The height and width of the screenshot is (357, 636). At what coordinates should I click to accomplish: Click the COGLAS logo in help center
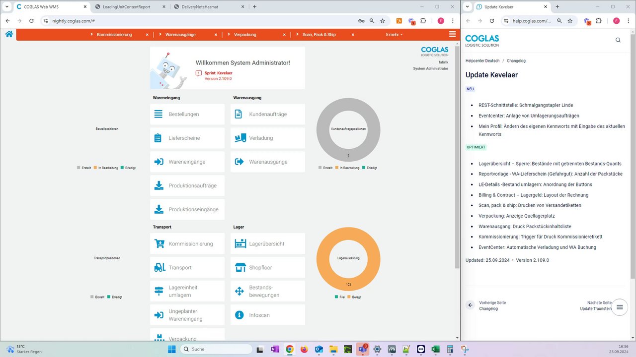(x=482, y=41)
